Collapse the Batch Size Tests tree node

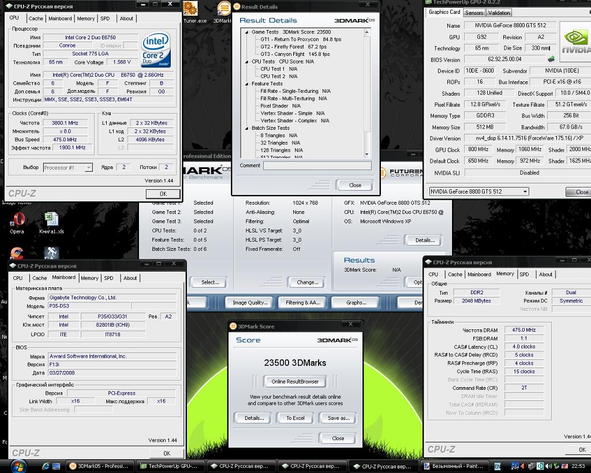[x=247, y=128]
